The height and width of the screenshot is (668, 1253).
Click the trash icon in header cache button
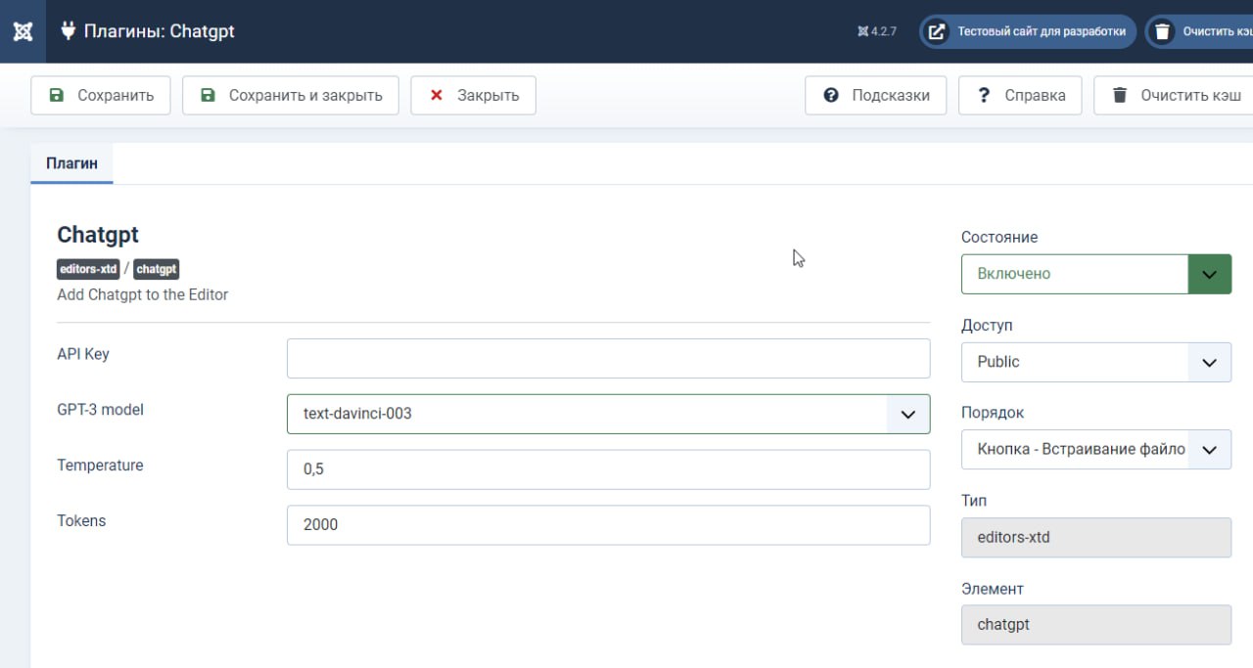pyautogui.click(x=1162, y=31)
